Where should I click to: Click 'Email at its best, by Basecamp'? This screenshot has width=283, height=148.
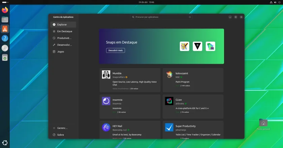pyautogui.click(x=127, y=135)
